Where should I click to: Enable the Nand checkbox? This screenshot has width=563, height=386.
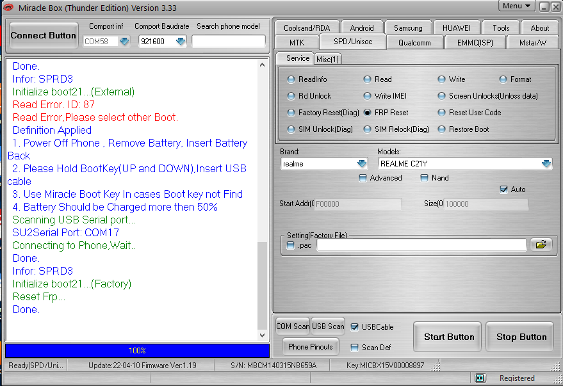pos(424,177)
